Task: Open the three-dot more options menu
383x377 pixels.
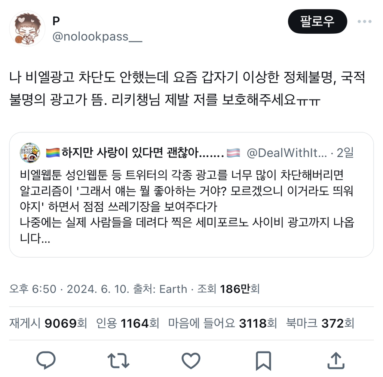Action: point(364,21)
